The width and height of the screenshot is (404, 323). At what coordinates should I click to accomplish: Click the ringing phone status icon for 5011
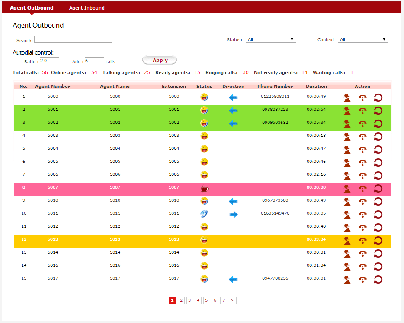pyautogui.click(x=204, y=214)
